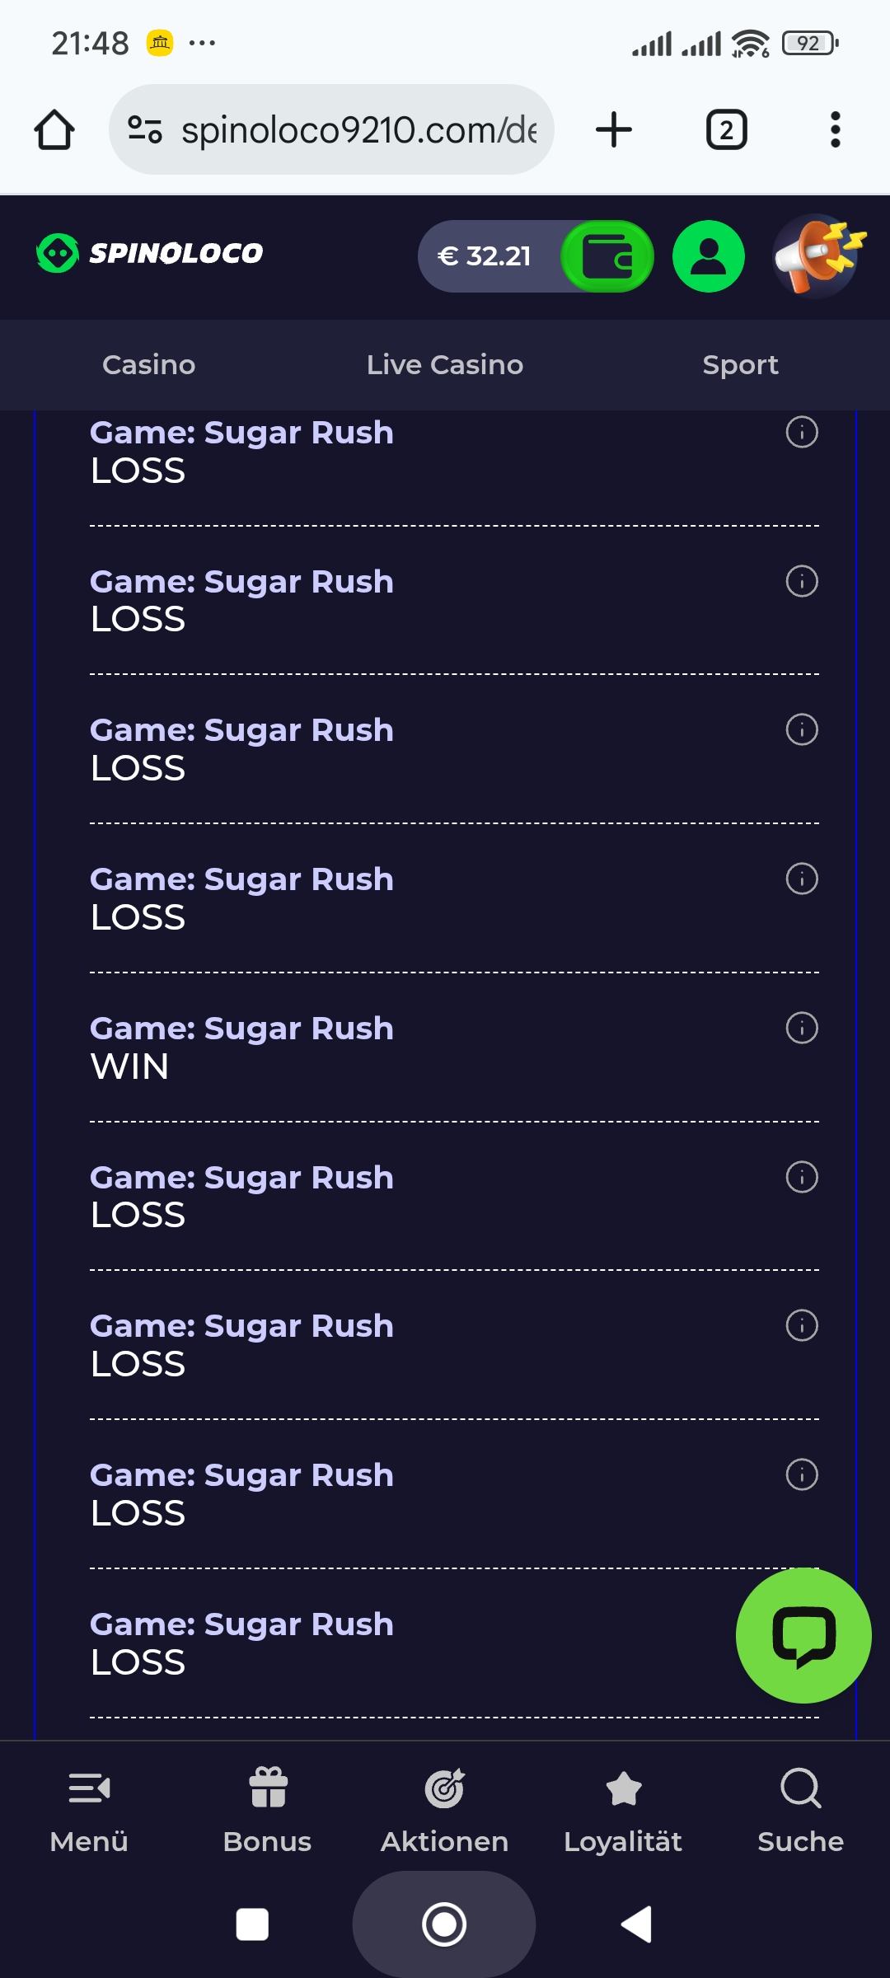Open the green wallet deposit icon
This screenshot has height=1978, width=890.
[607, 256]
